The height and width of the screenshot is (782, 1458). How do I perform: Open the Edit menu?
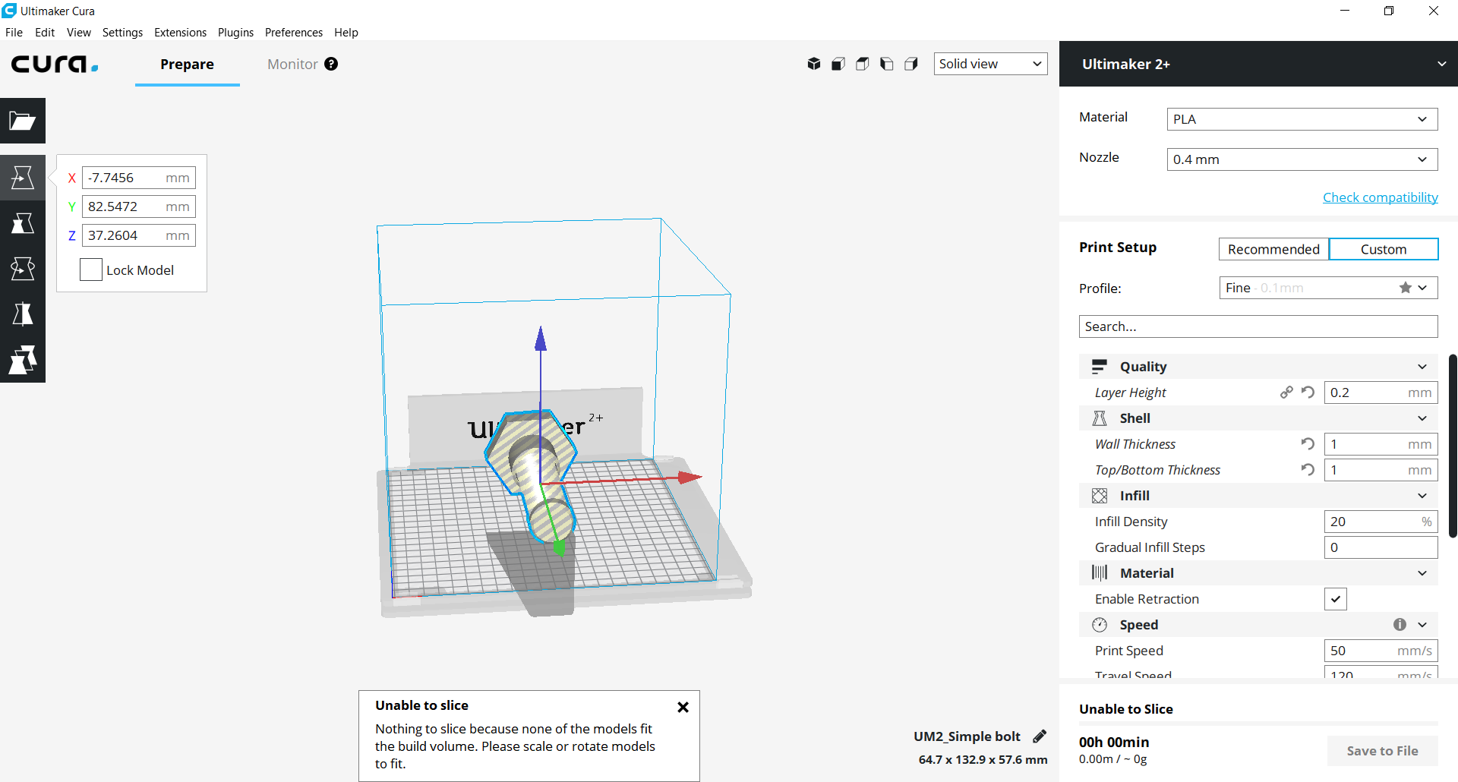point(45,33)
